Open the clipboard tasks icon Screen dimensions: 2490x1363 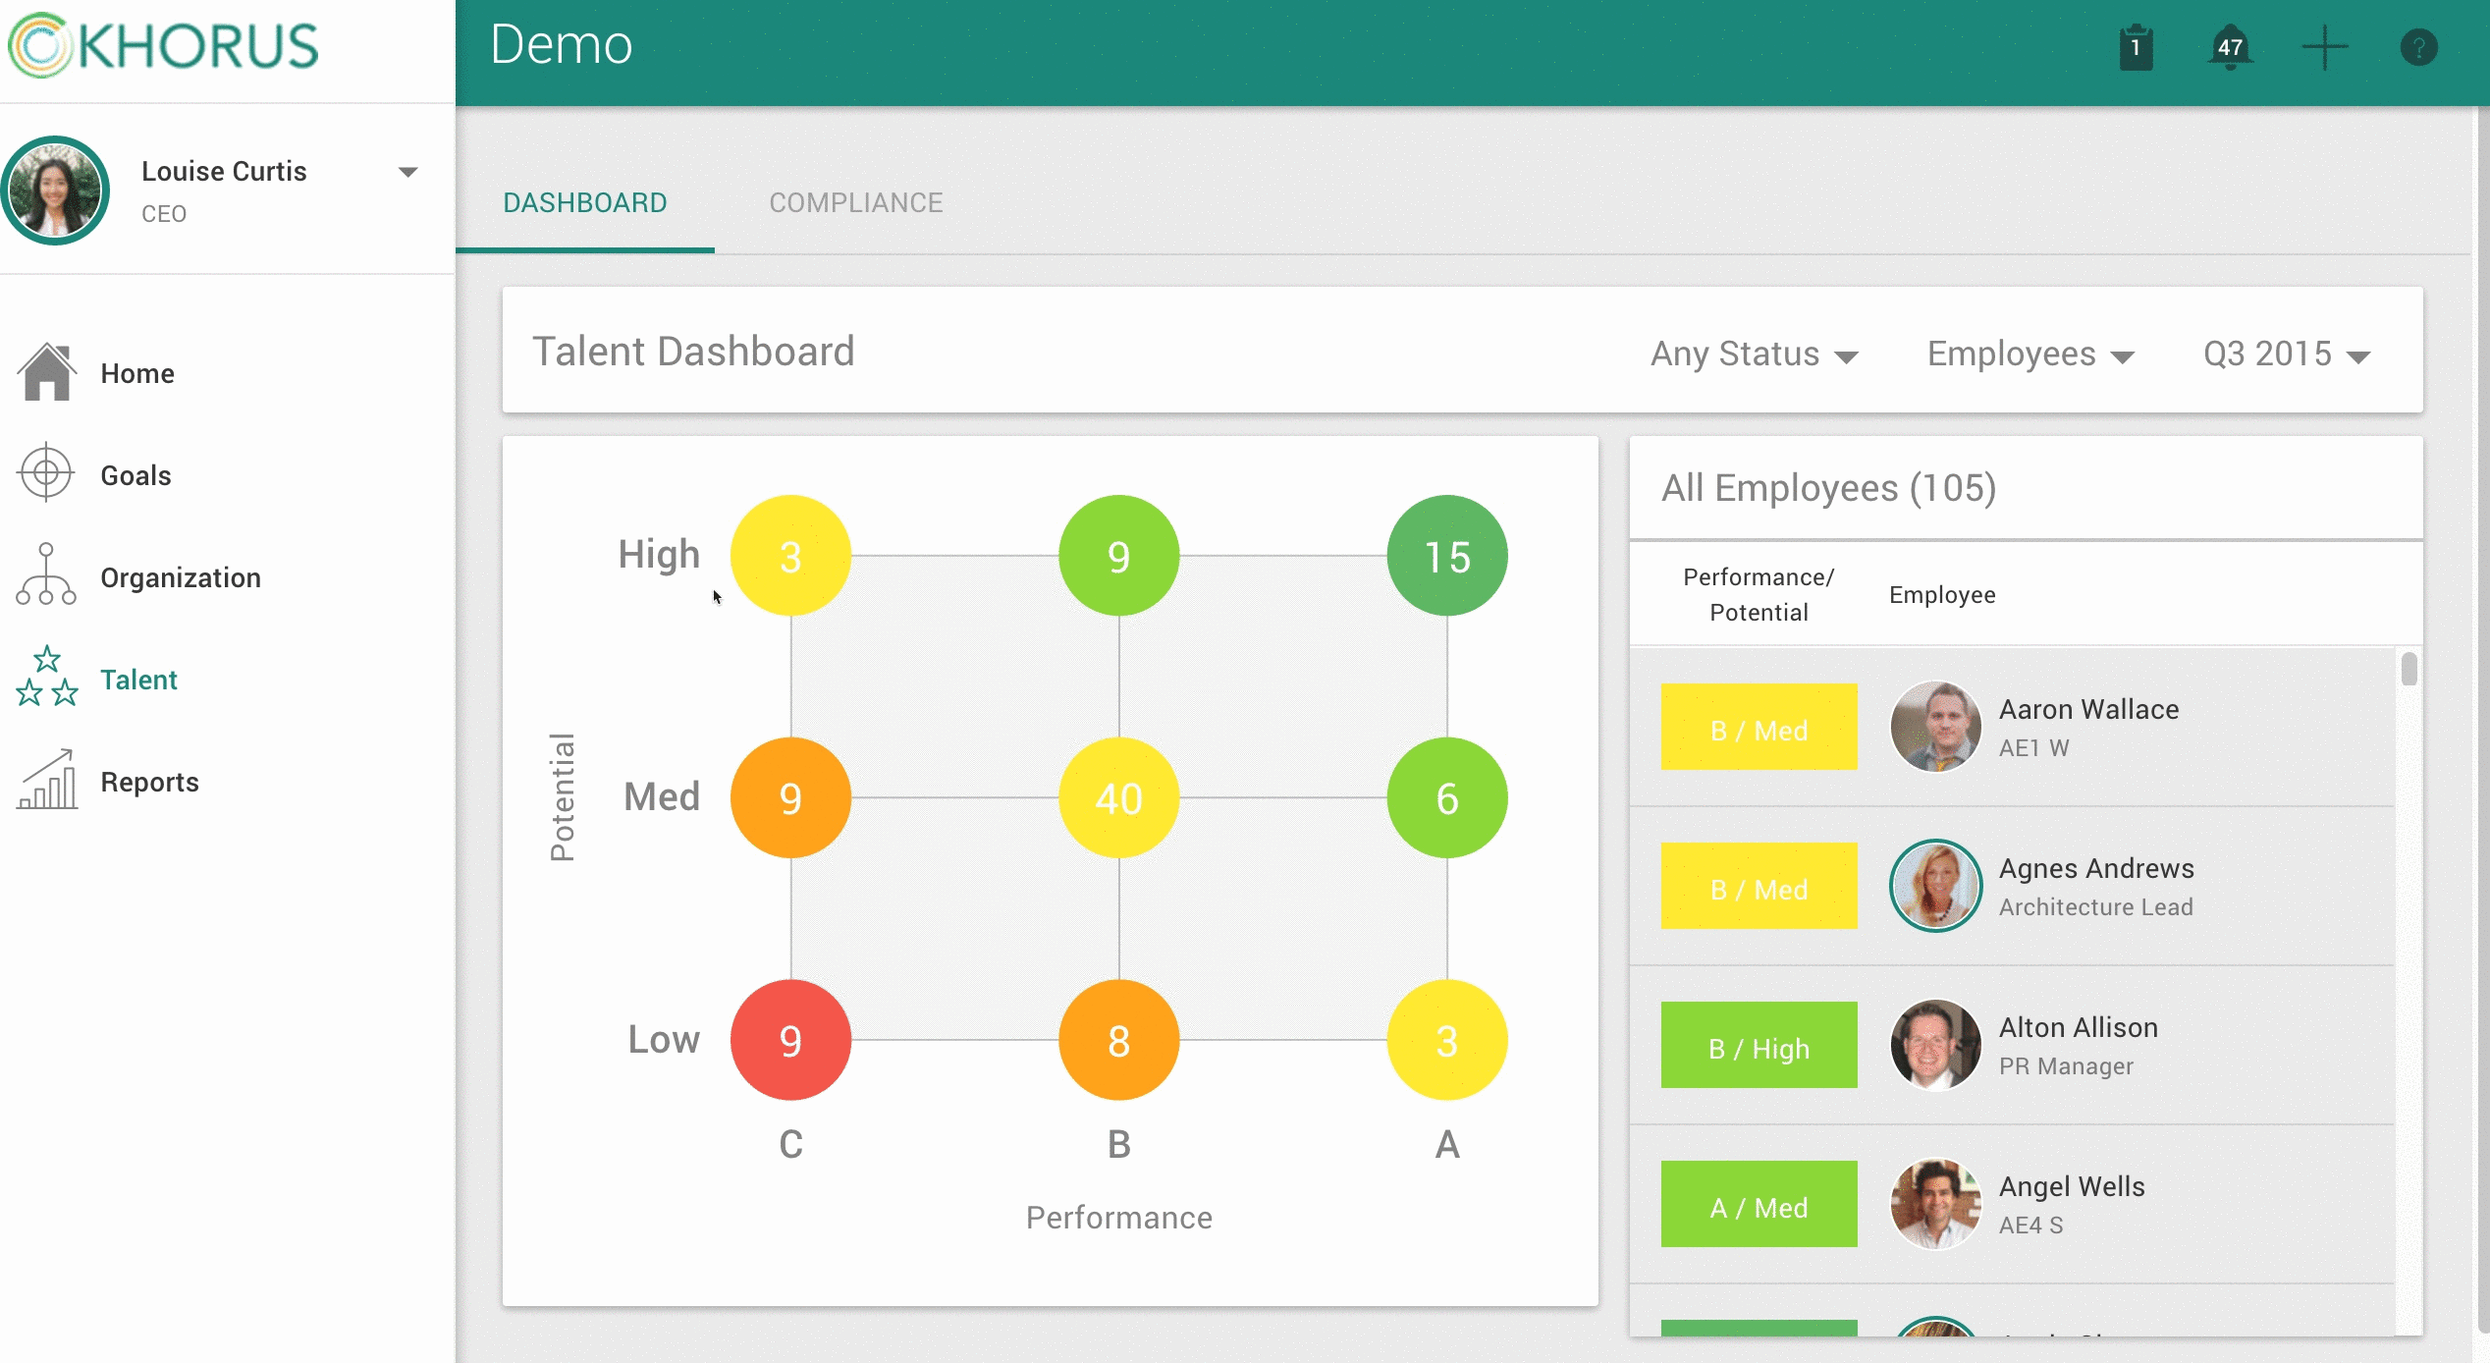pos(2136,47)
